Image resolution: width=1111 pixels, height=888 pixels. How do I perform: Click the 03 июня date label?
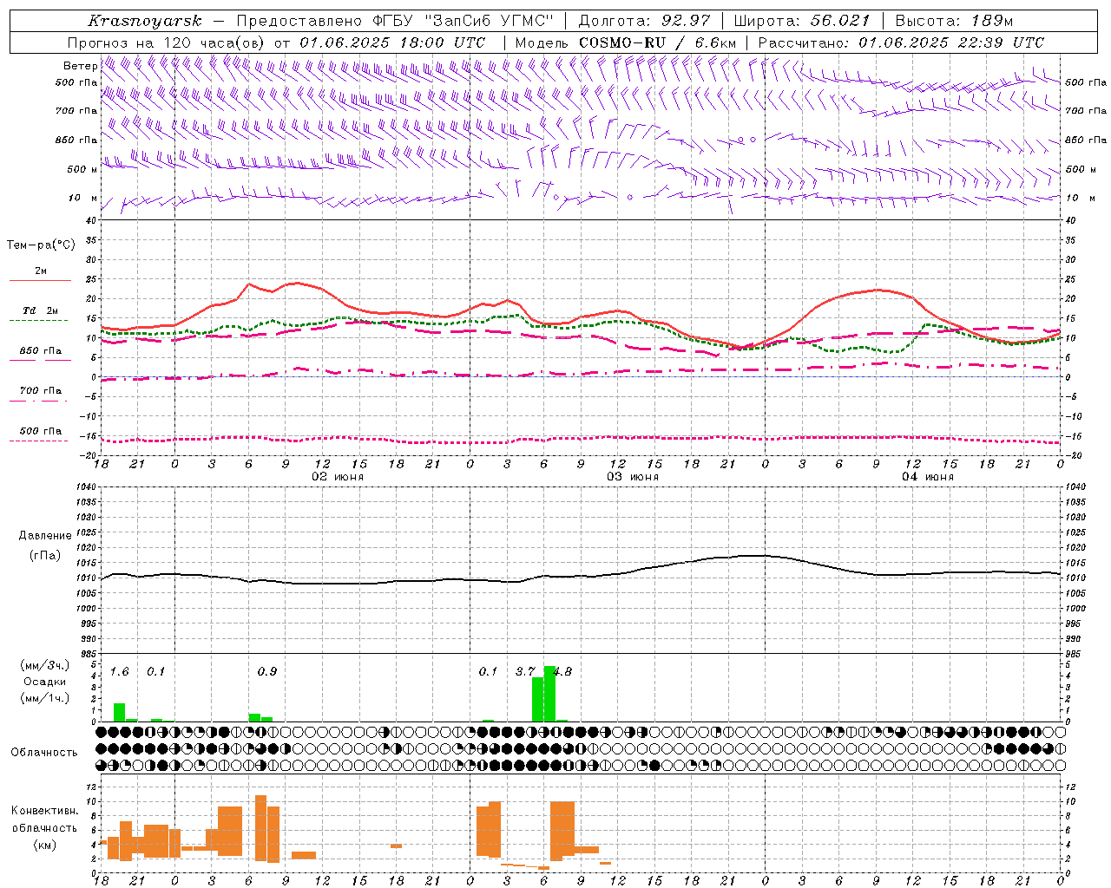pos(633,476)
